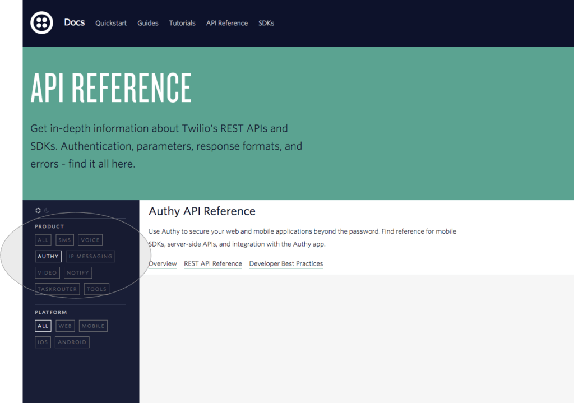Switch to dark mode moon icon
Viewport: 574px width, 403px height.
point(47,211)
